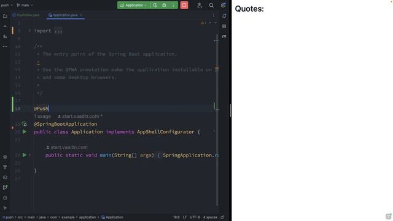Open editor tabs options menu
This screenshot has width=393, height=221.
pyautogui.click(x=213, y=15)
